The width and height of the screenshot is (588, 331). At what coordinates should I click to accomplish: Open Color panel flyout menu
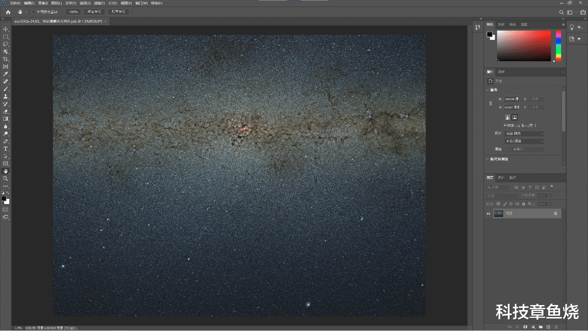tap(563, 24)
